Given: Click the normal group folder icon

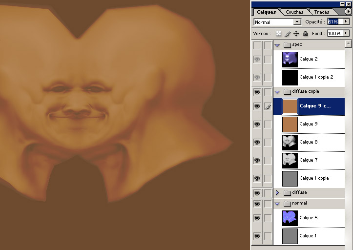Looking at the screenshot, I should coord(287,204).
